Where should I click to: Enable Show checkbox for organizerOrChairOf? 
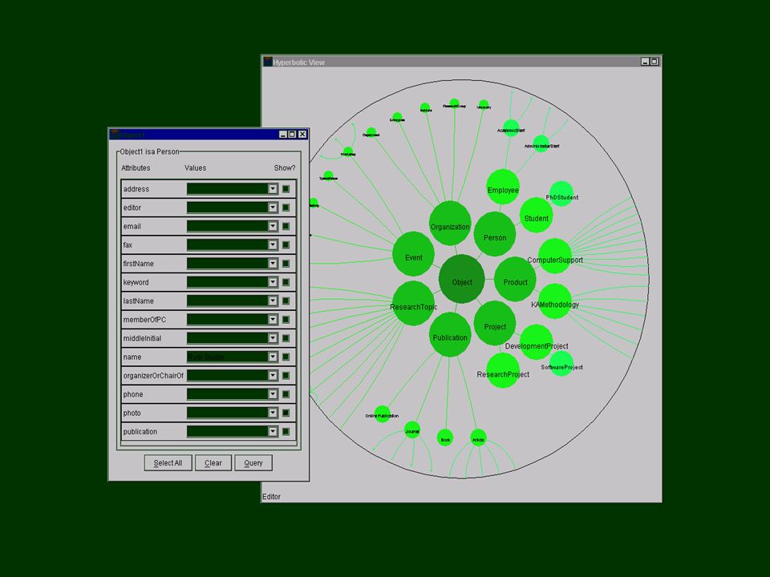pyautogui.click(x=286, y=375)
